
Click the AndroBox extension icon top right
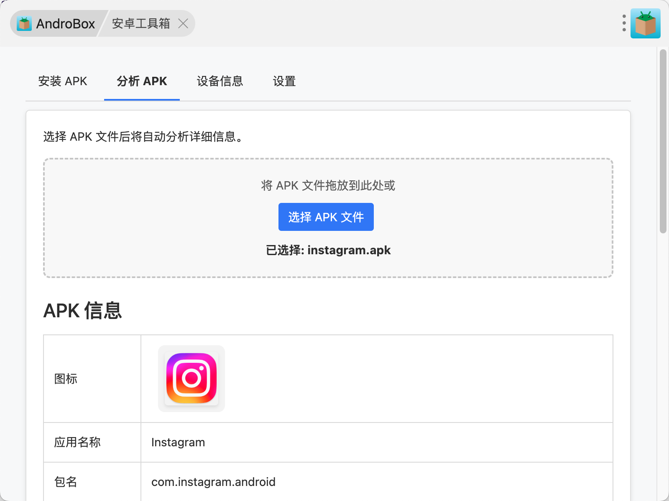point(645,23)
